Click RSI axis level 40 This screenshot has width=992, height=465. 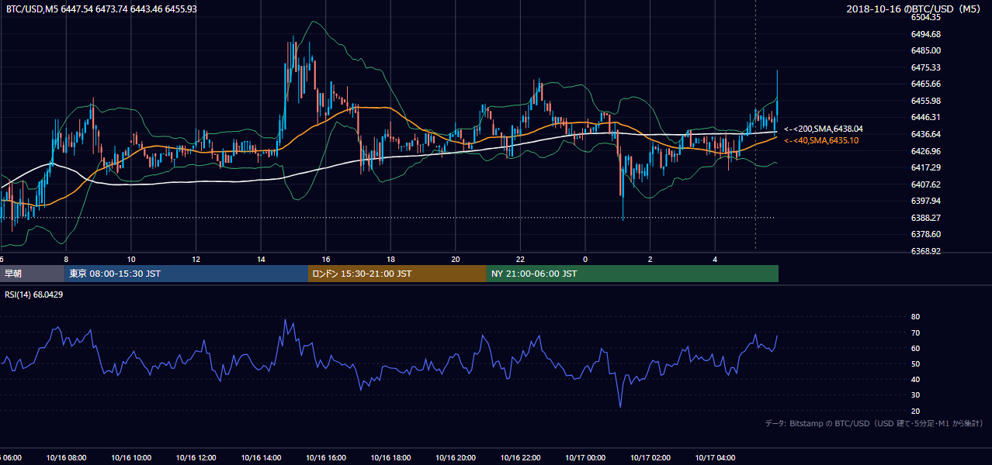[915, 379]
